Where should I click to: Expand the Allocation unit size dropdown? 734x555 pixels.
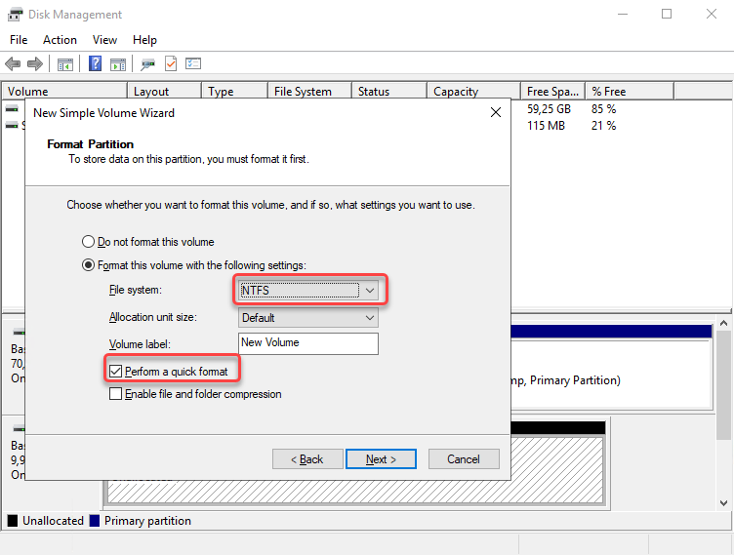point(308,318)
